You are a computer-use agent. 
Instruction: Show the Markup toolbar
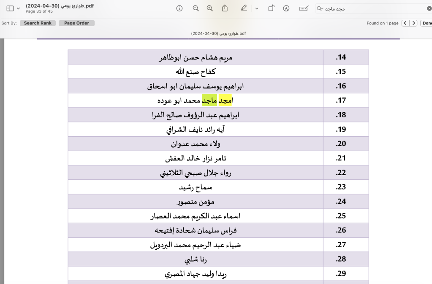(286, 8)
